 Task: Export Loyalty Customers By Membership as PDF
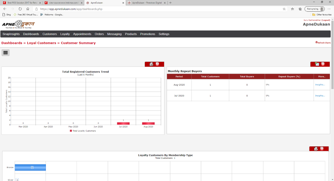pos(322,149)
